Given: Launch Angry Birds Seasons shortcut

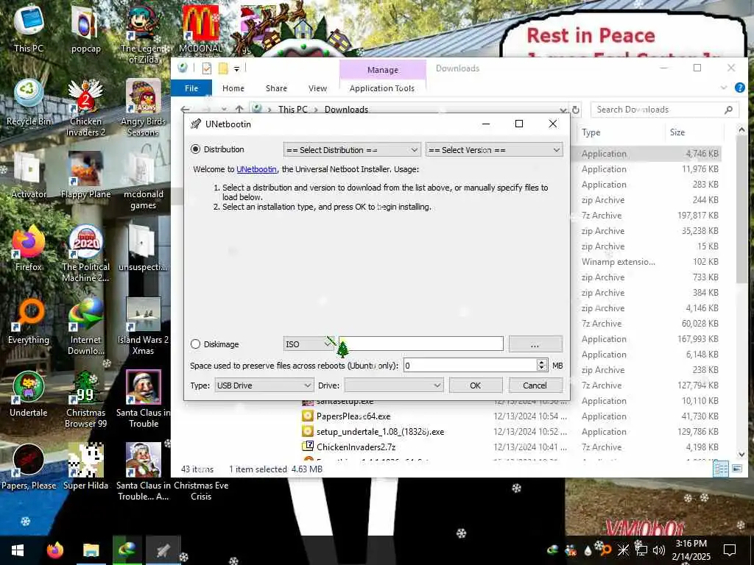Looking at the screenshot, I should point(143,107).
